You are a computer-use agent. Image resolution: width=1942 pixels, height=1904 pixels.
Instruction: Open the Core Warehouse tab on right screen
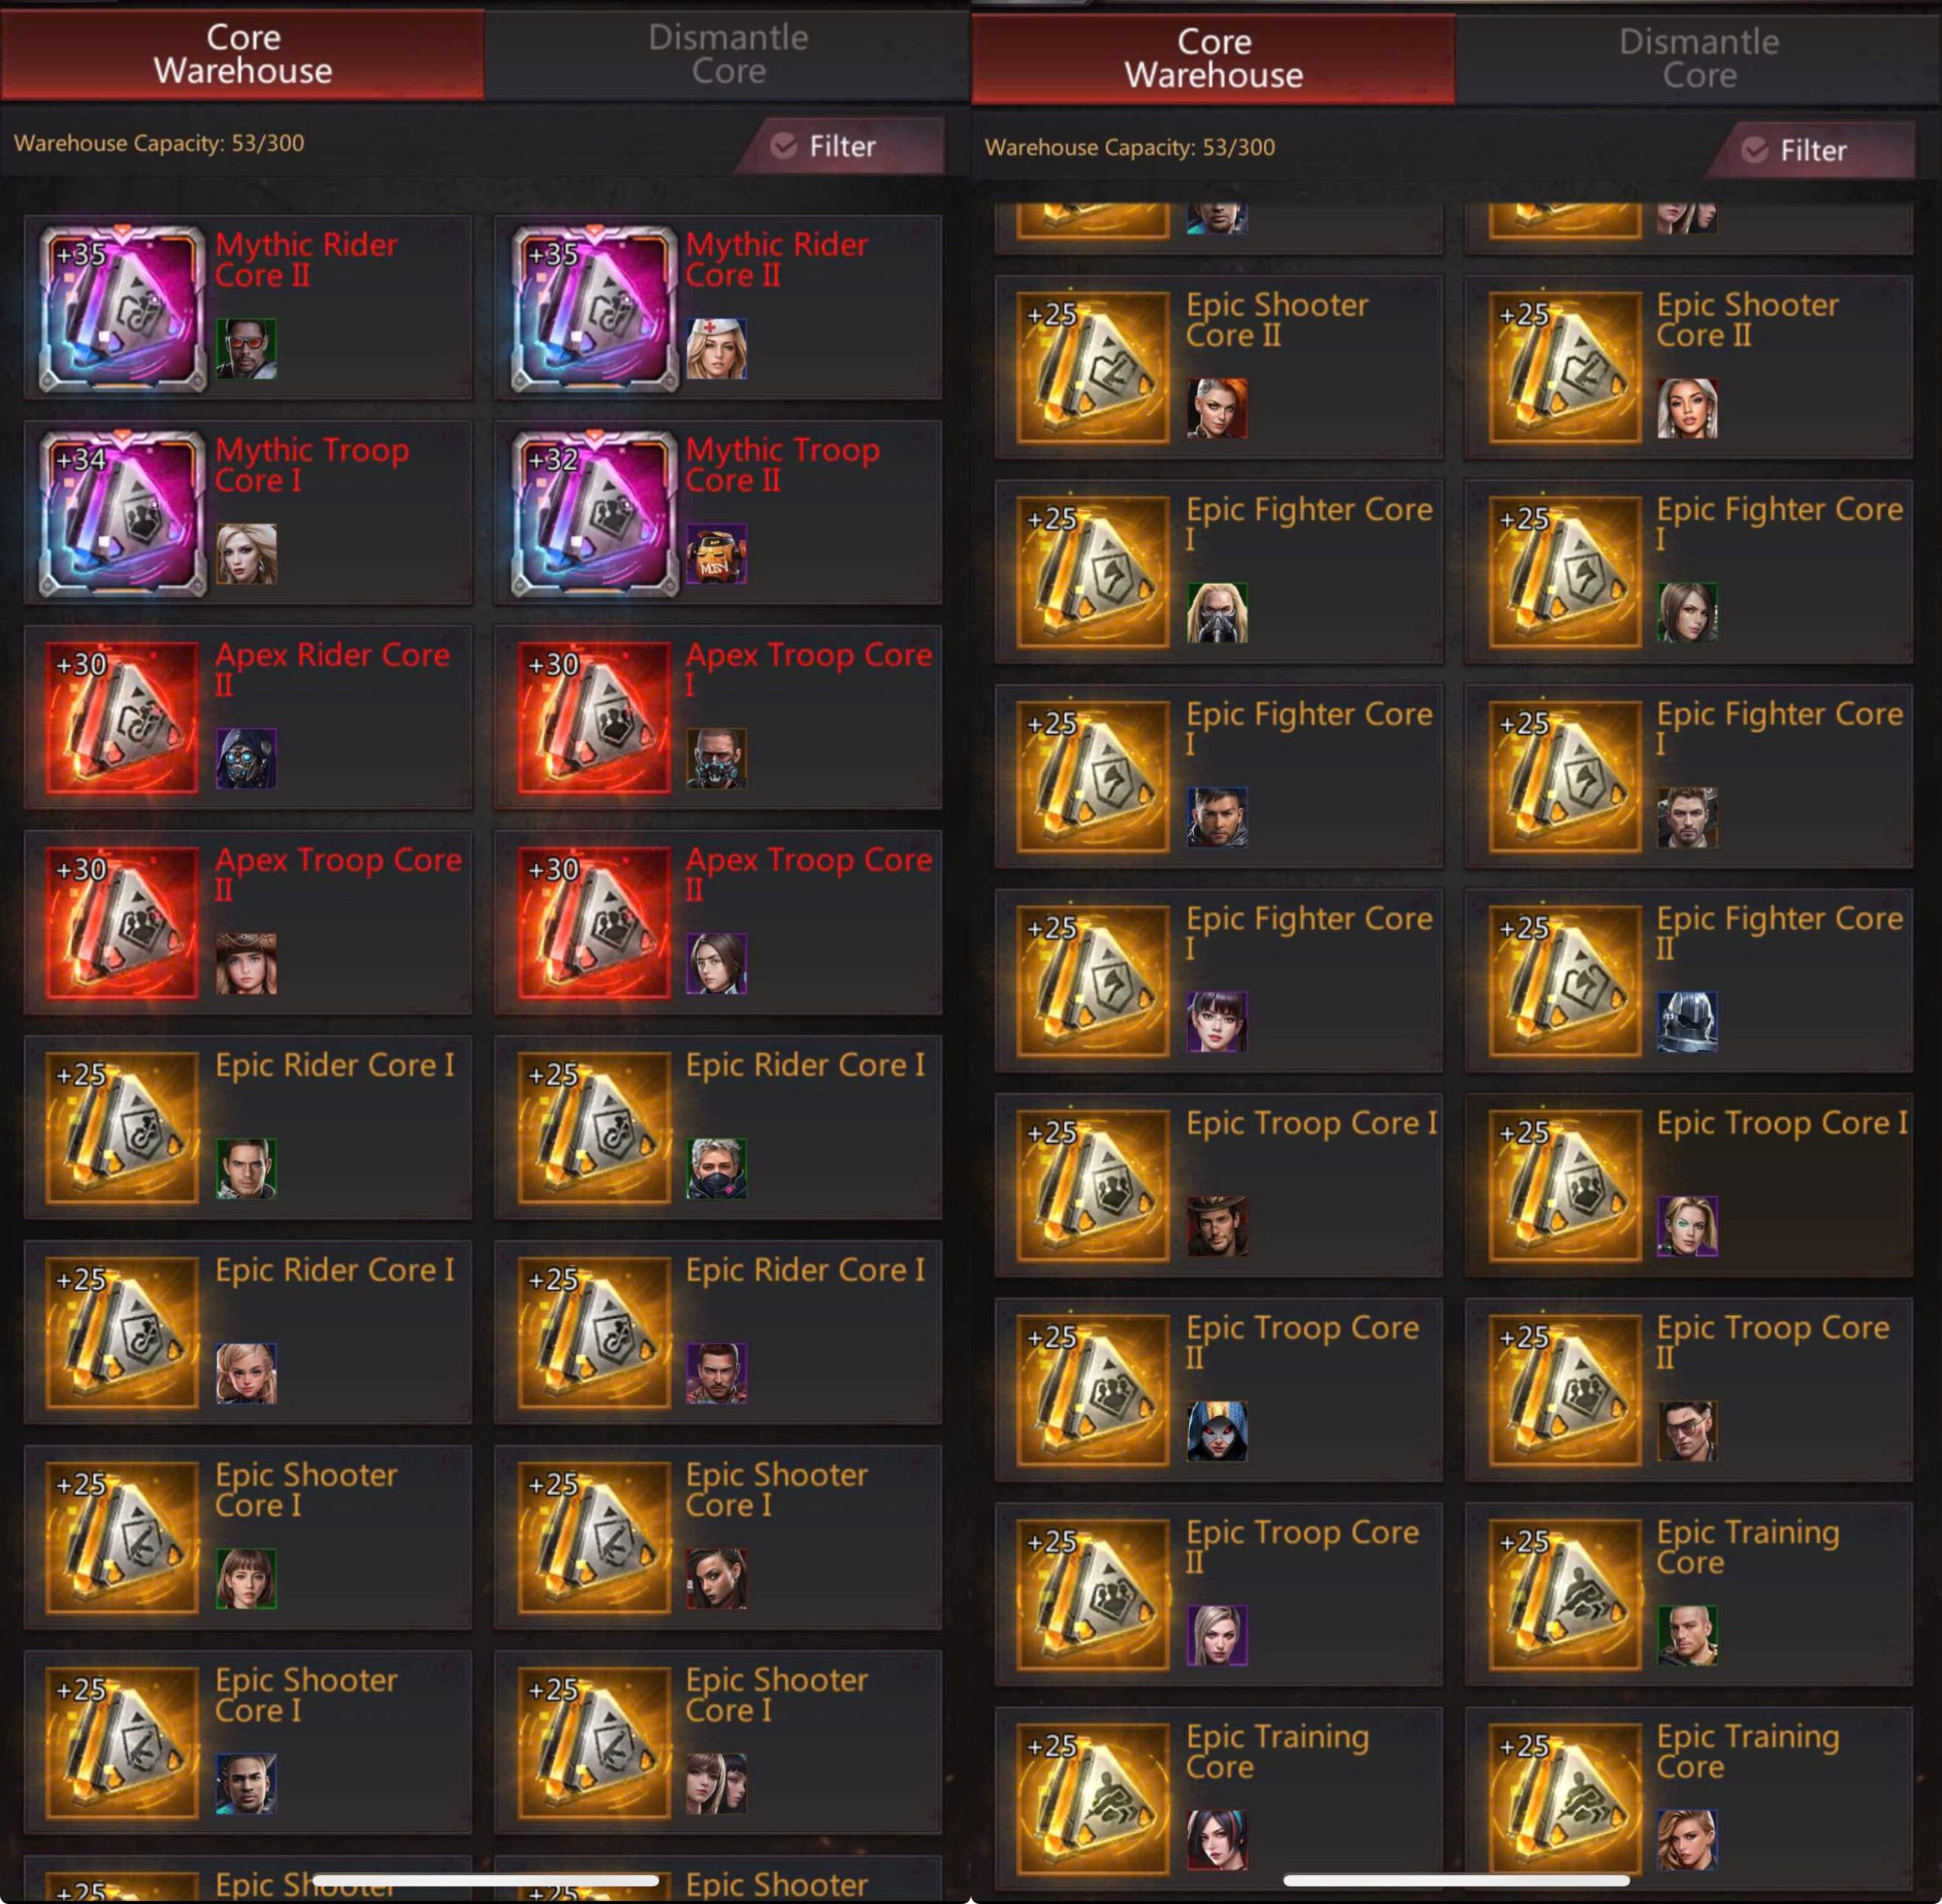pos(1213,58)
